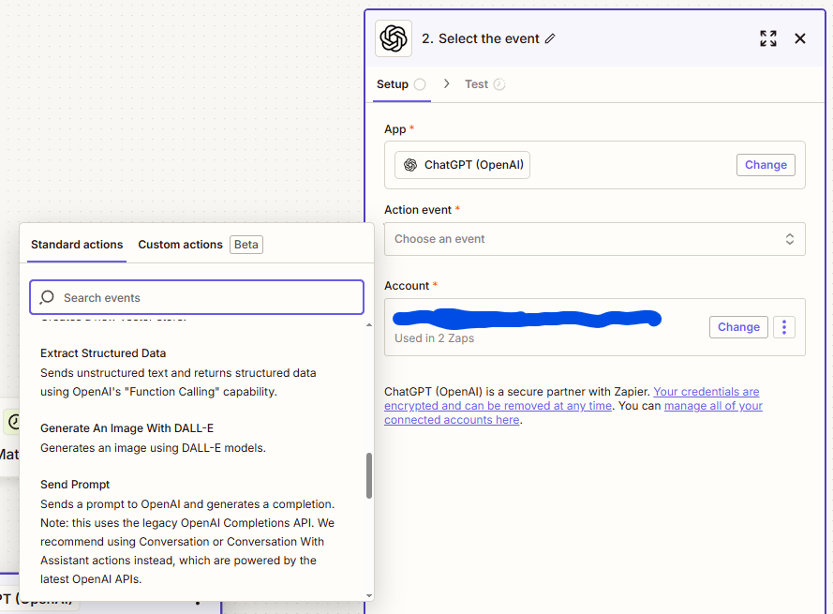
Task: Change the connected account
Action: 738,327
